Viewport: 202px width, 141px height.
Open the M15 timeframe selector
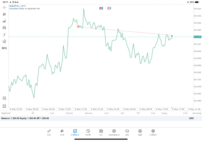[4, 48]
